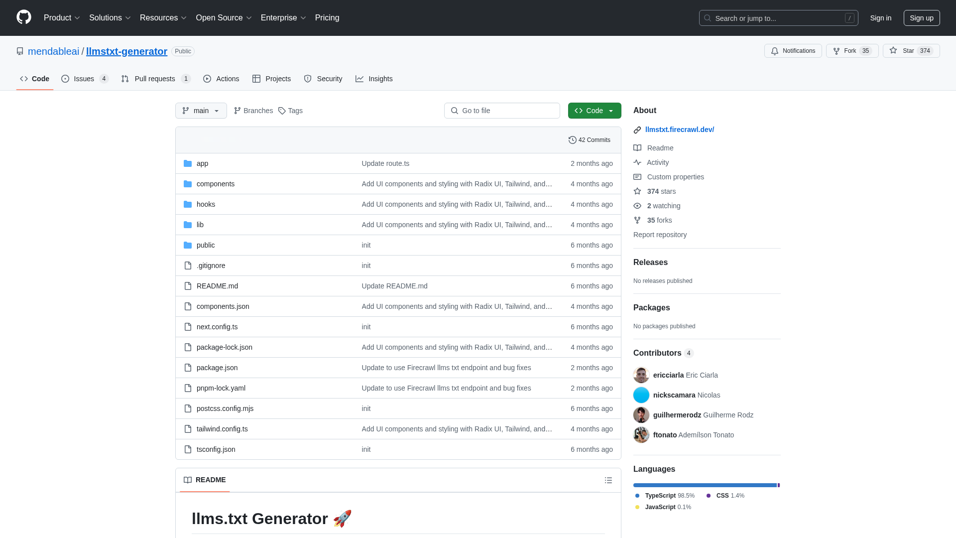Star the repository with Star button

(911, 51)
